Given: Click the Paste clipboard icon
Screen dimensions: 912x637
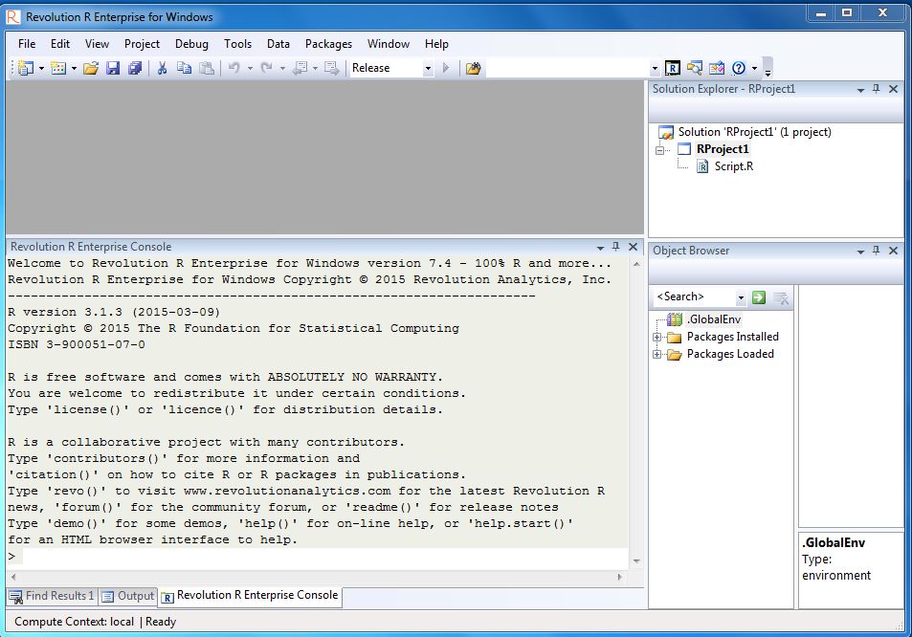Looking at the screenshot, I should point(207,68).
